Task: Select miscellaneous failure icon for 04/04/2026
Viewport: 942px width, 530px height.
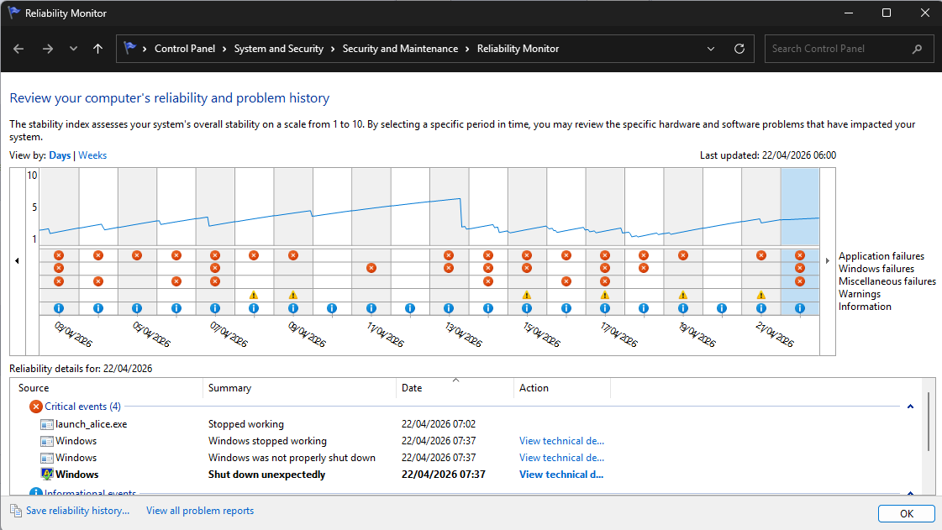Action: 98,281
